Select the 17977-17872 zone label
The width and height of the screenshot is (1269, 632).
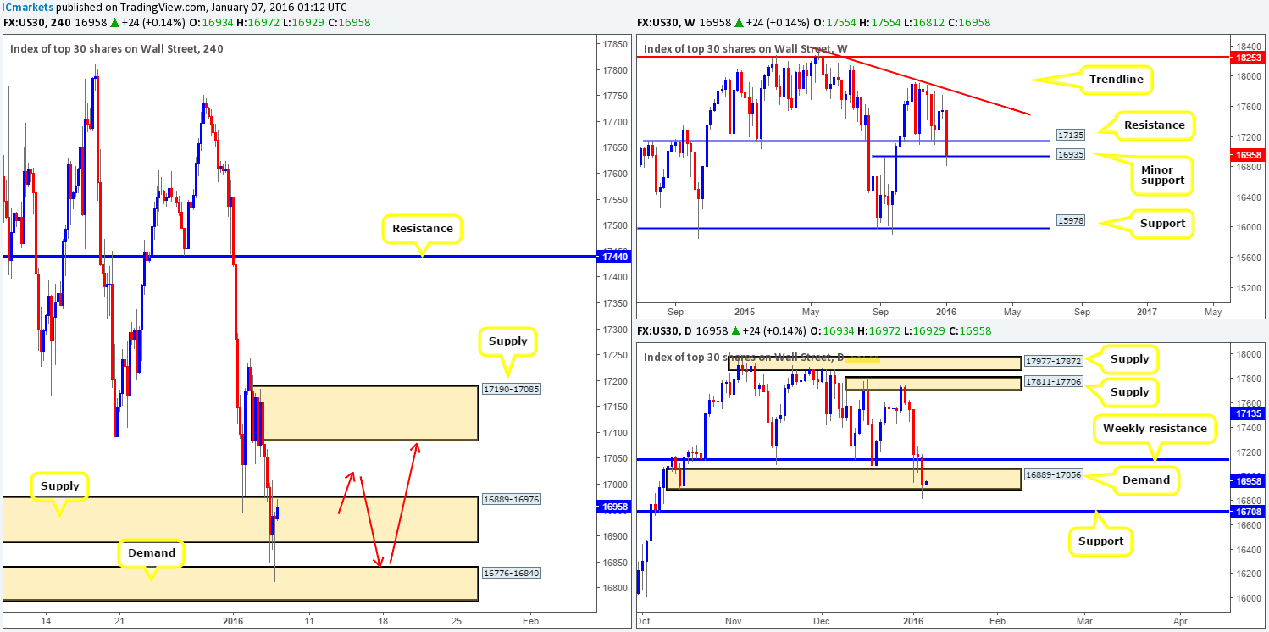(x=1053, y=360)
